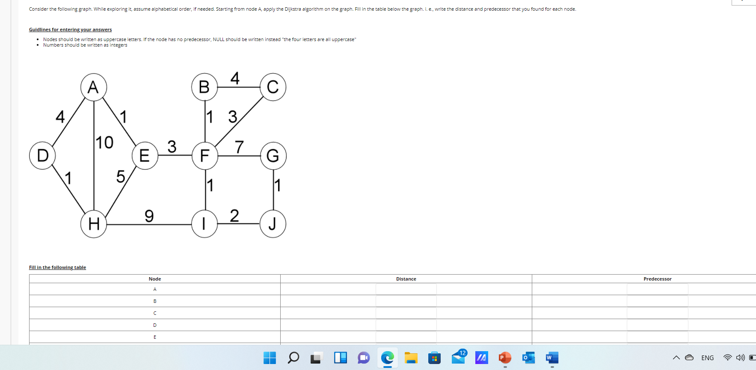Open OneDrive cloud tray icon

[689, 358]
